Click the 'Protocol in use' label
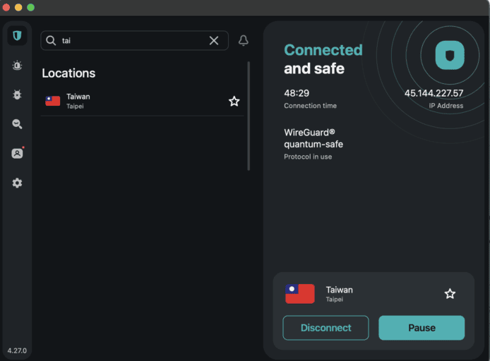 [x=308, y=157]
